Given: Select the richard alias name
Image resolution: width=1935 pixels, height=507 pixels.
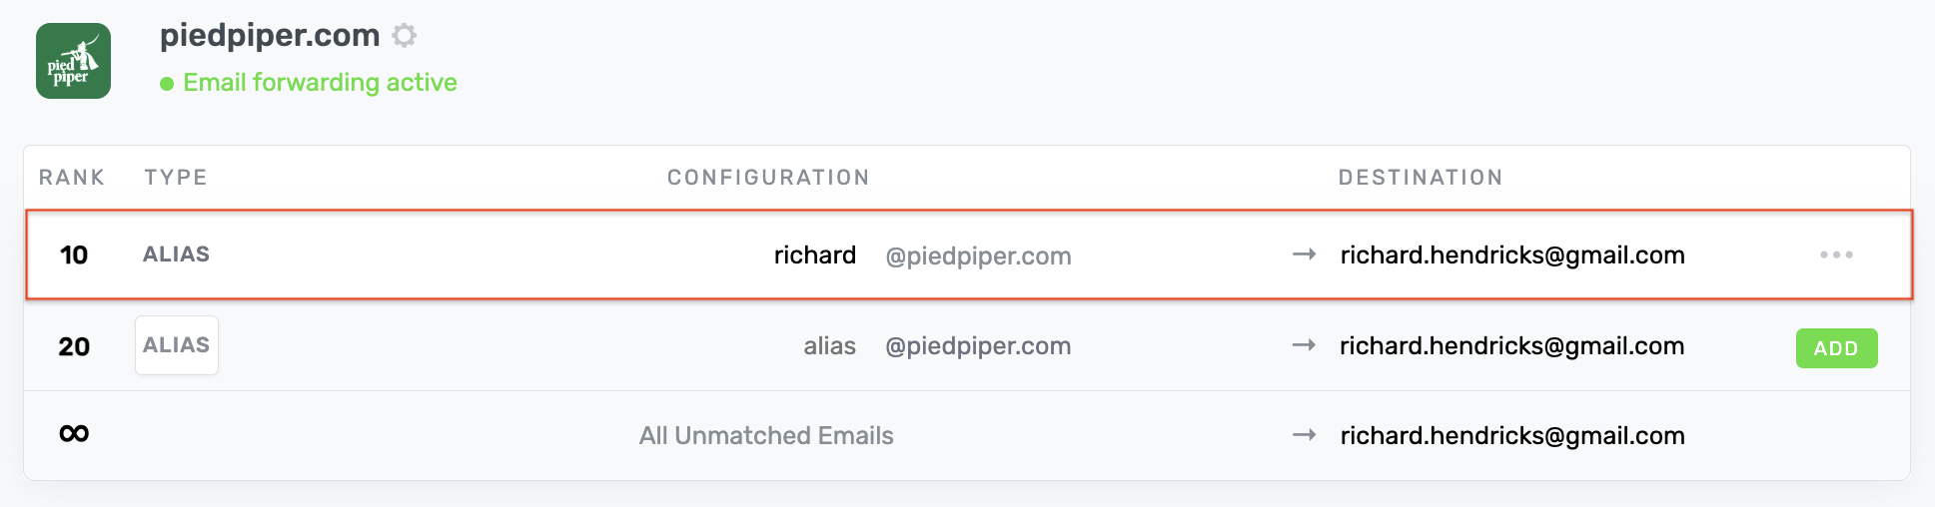Looking at the screenshot, I should 814,255.
